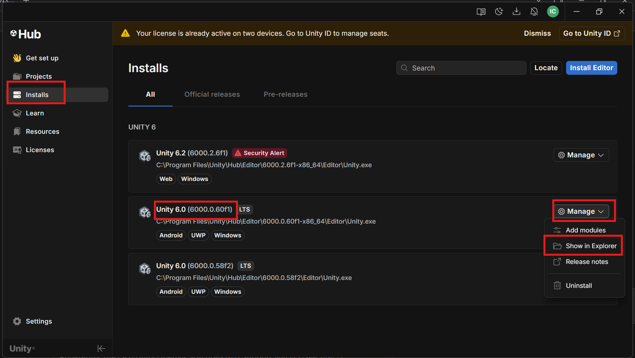
Task: Click the Search installs field
Action: [461, 68]
